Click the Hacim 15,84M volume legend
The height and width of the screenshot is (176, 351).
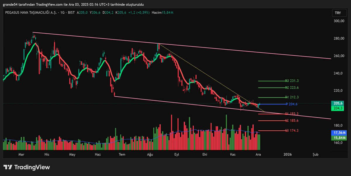pos(163,13)
